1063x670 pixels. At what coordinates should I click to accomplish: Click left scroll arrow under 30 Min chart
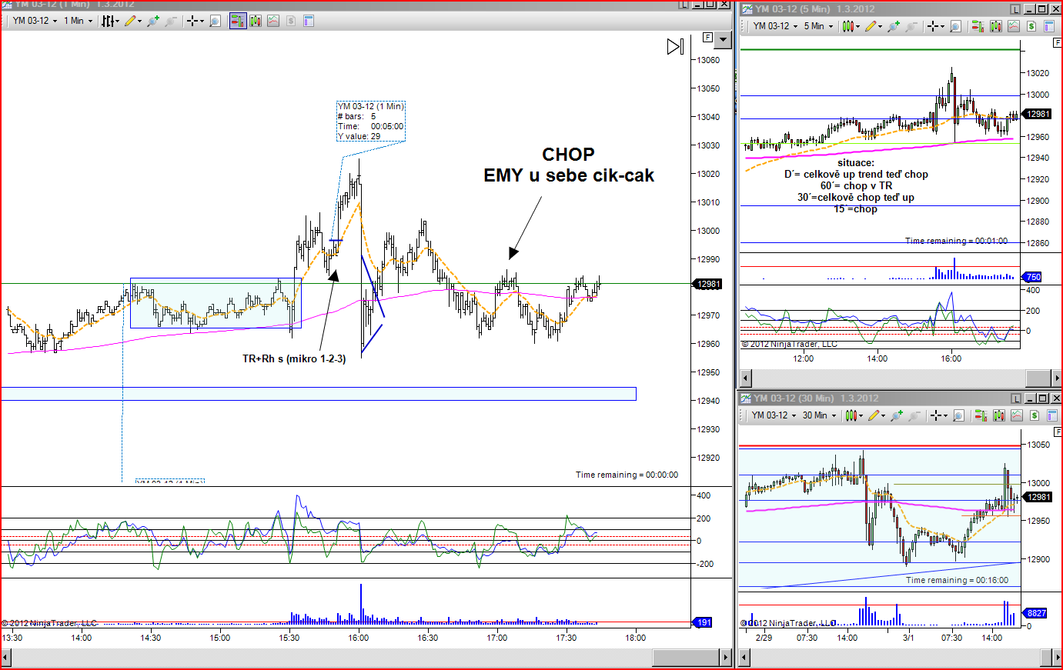745,658
